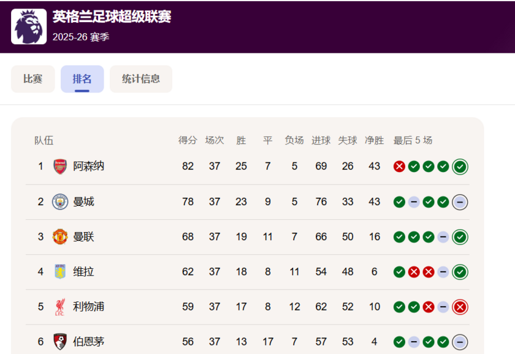
Task: Click the 队伍 column header
Action: coord(44,140)
